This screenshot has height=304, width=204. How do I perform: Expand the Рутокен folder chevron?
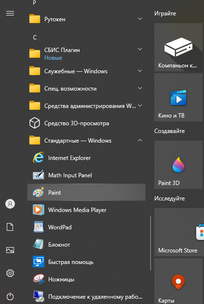(140, 19)
